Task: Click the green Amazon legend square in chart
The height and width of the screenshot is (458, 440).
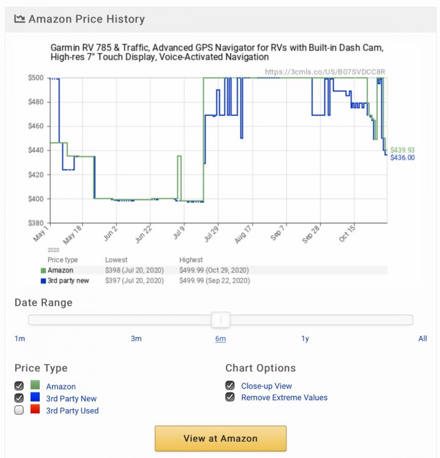Action: [x=43, y=270]
